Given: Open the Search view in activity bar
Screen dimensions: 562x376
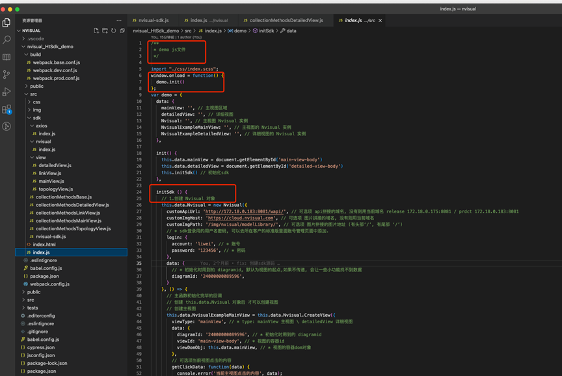Looking at the screenshot, I should coord(7,40).
